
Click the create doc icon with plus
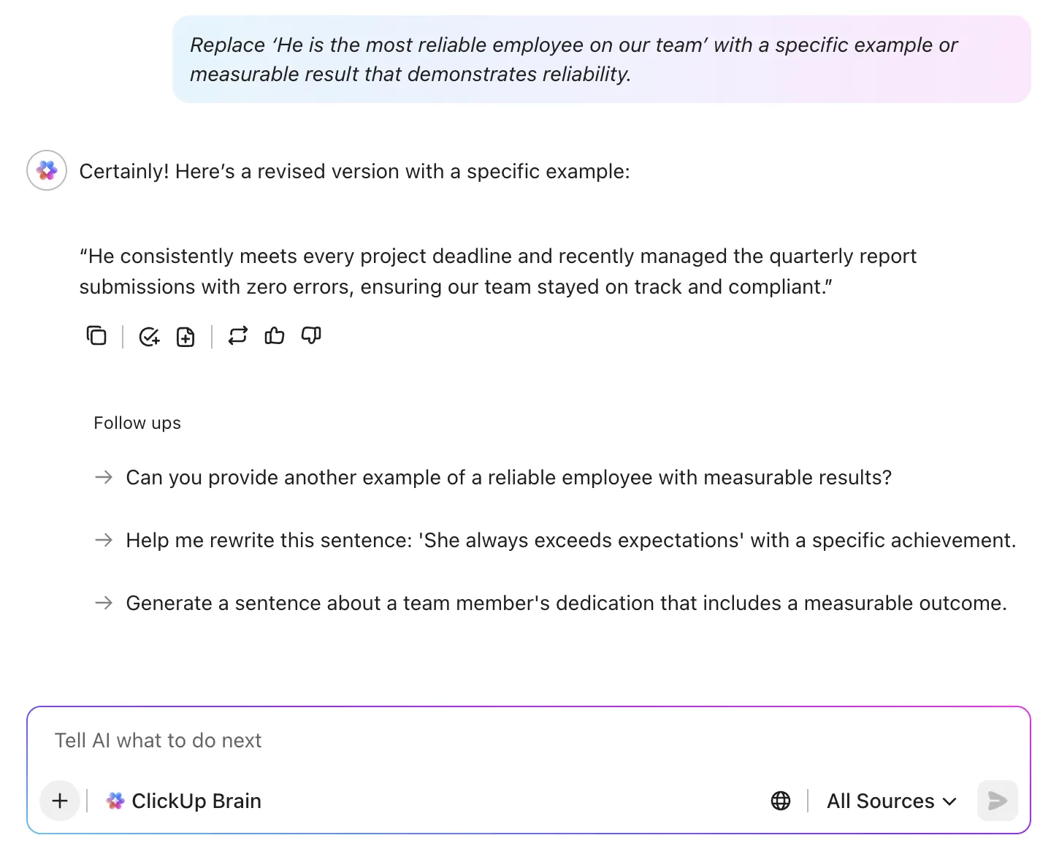[186, 336]
